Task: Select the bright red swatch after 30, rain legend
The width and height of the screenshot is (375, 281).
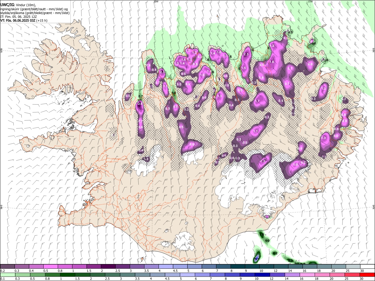Action: click(367, 275)
